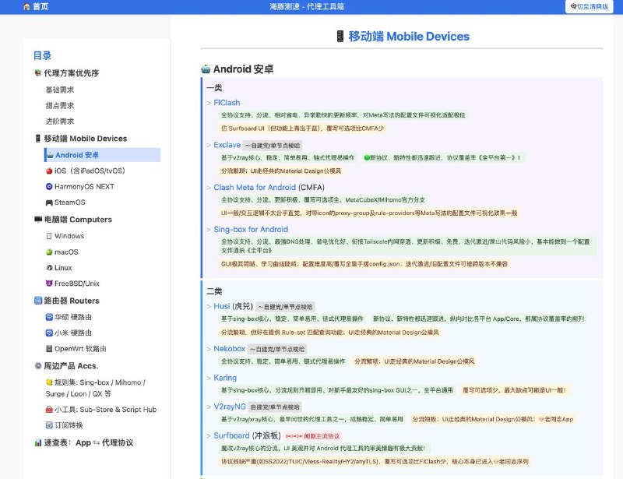Select OpenWrt 软路由 in sidebar
623x479 pixels.
[79, 349]
